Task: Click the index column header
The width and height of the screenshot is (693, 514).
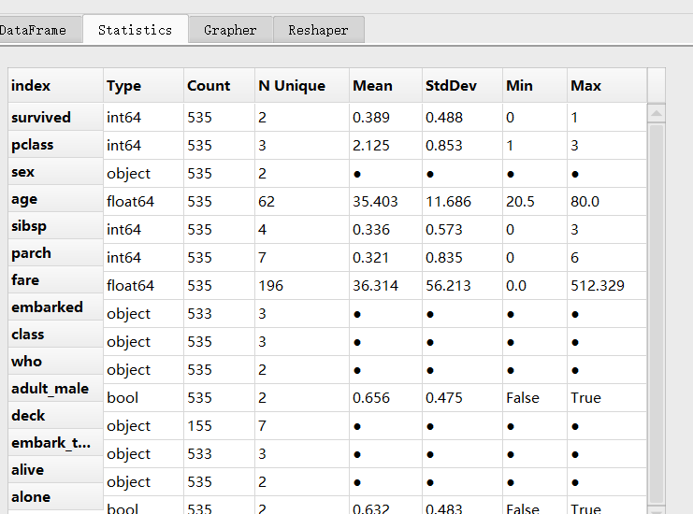Action: [x=56, y=85]
